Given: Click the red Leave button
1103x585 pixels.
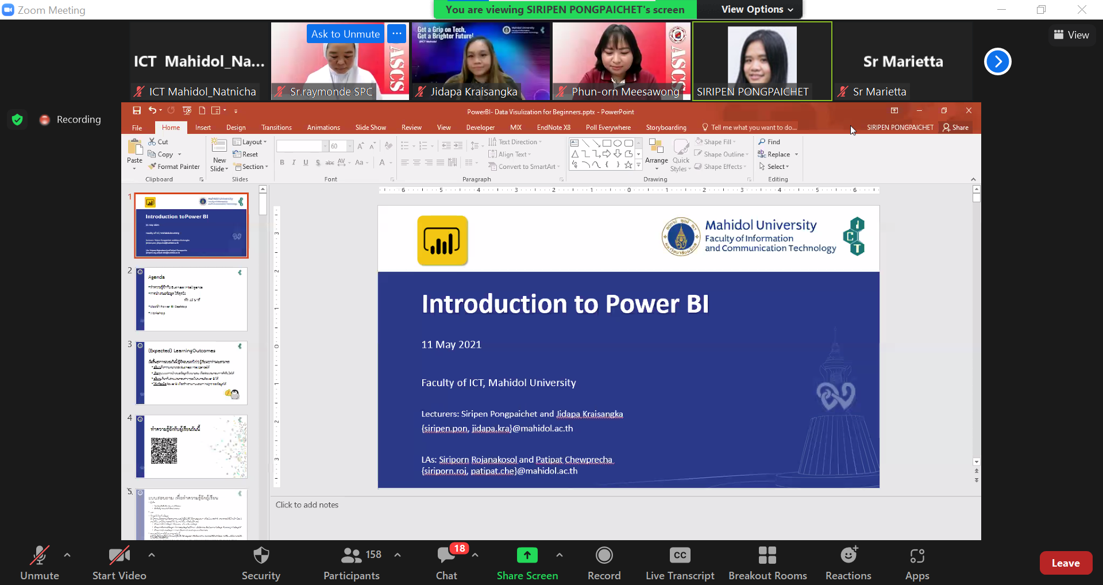Looking at the screenshot, I should point(1065,563).
